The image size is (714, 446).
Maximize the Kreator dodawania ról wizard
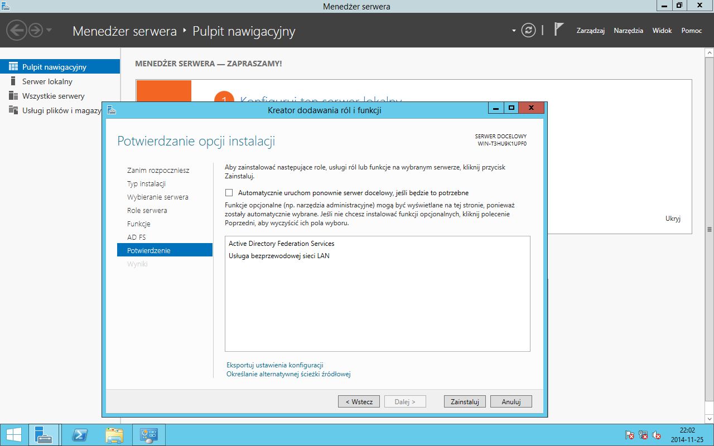click(x=510, y=108)
